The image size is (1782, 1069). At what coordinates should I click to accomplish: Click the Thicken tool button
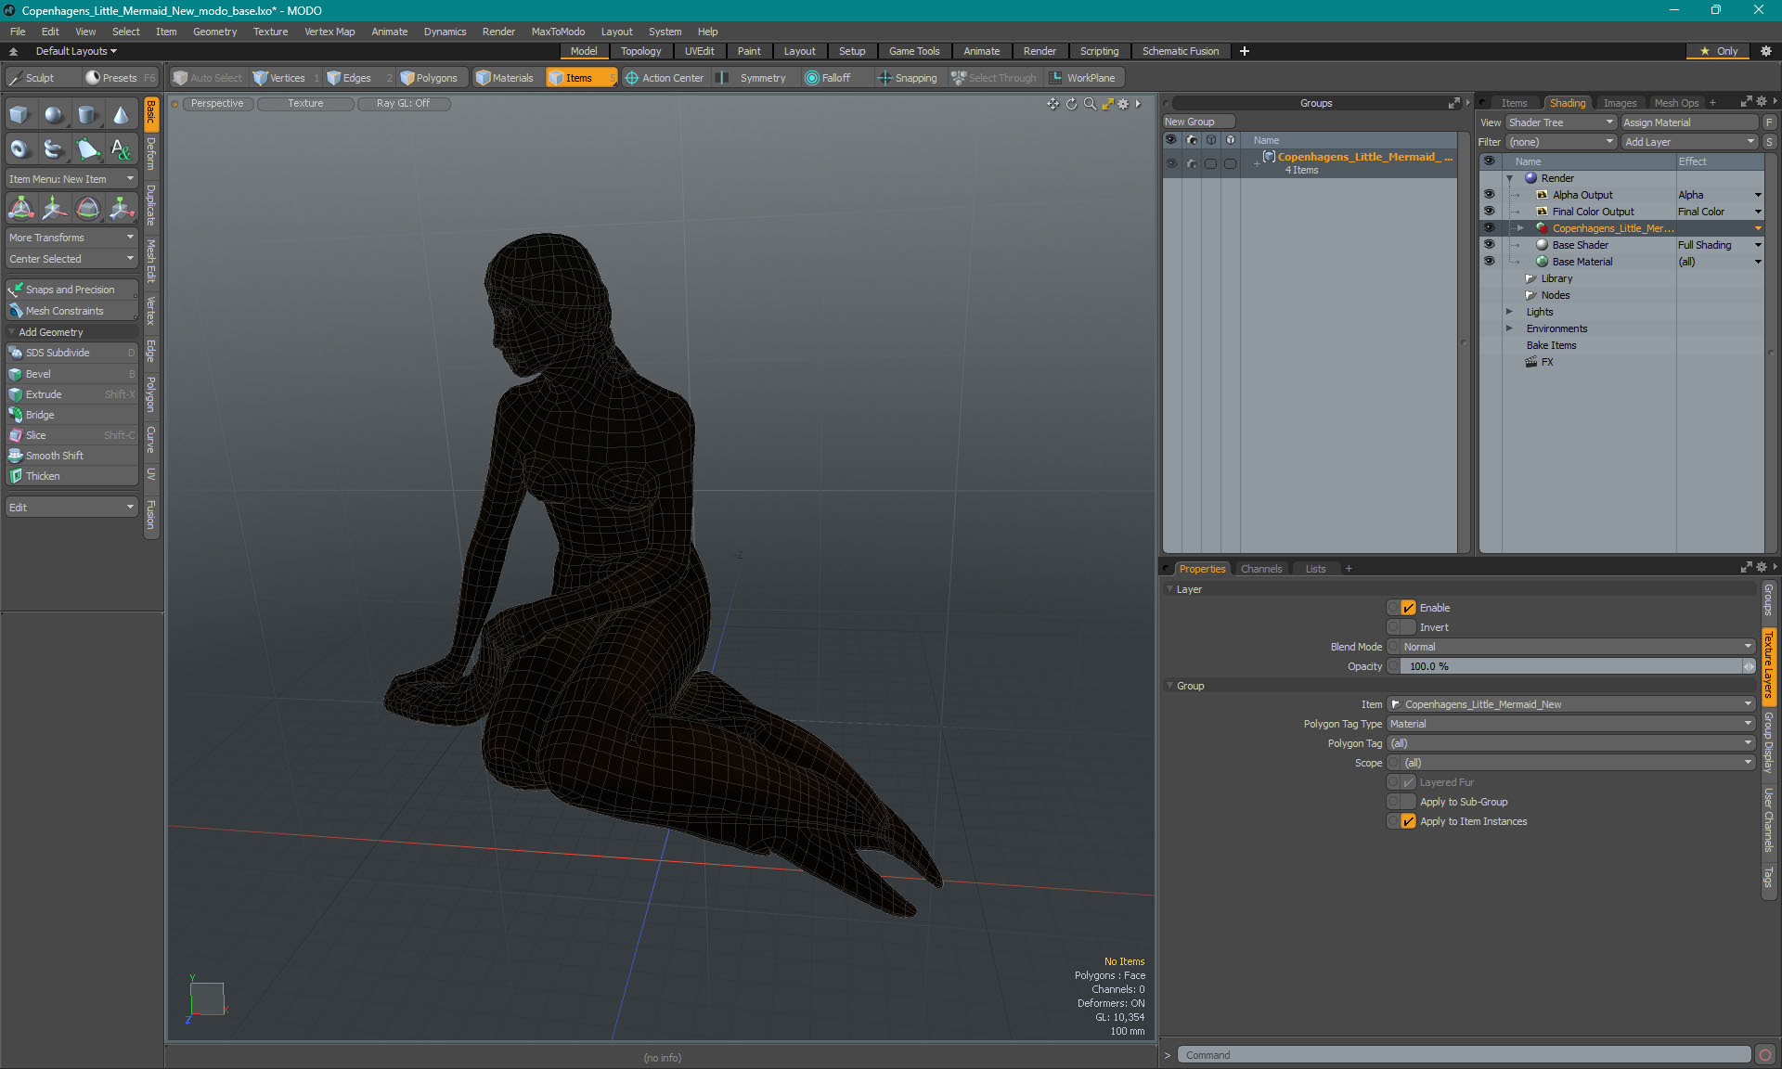tap(71, 476)
